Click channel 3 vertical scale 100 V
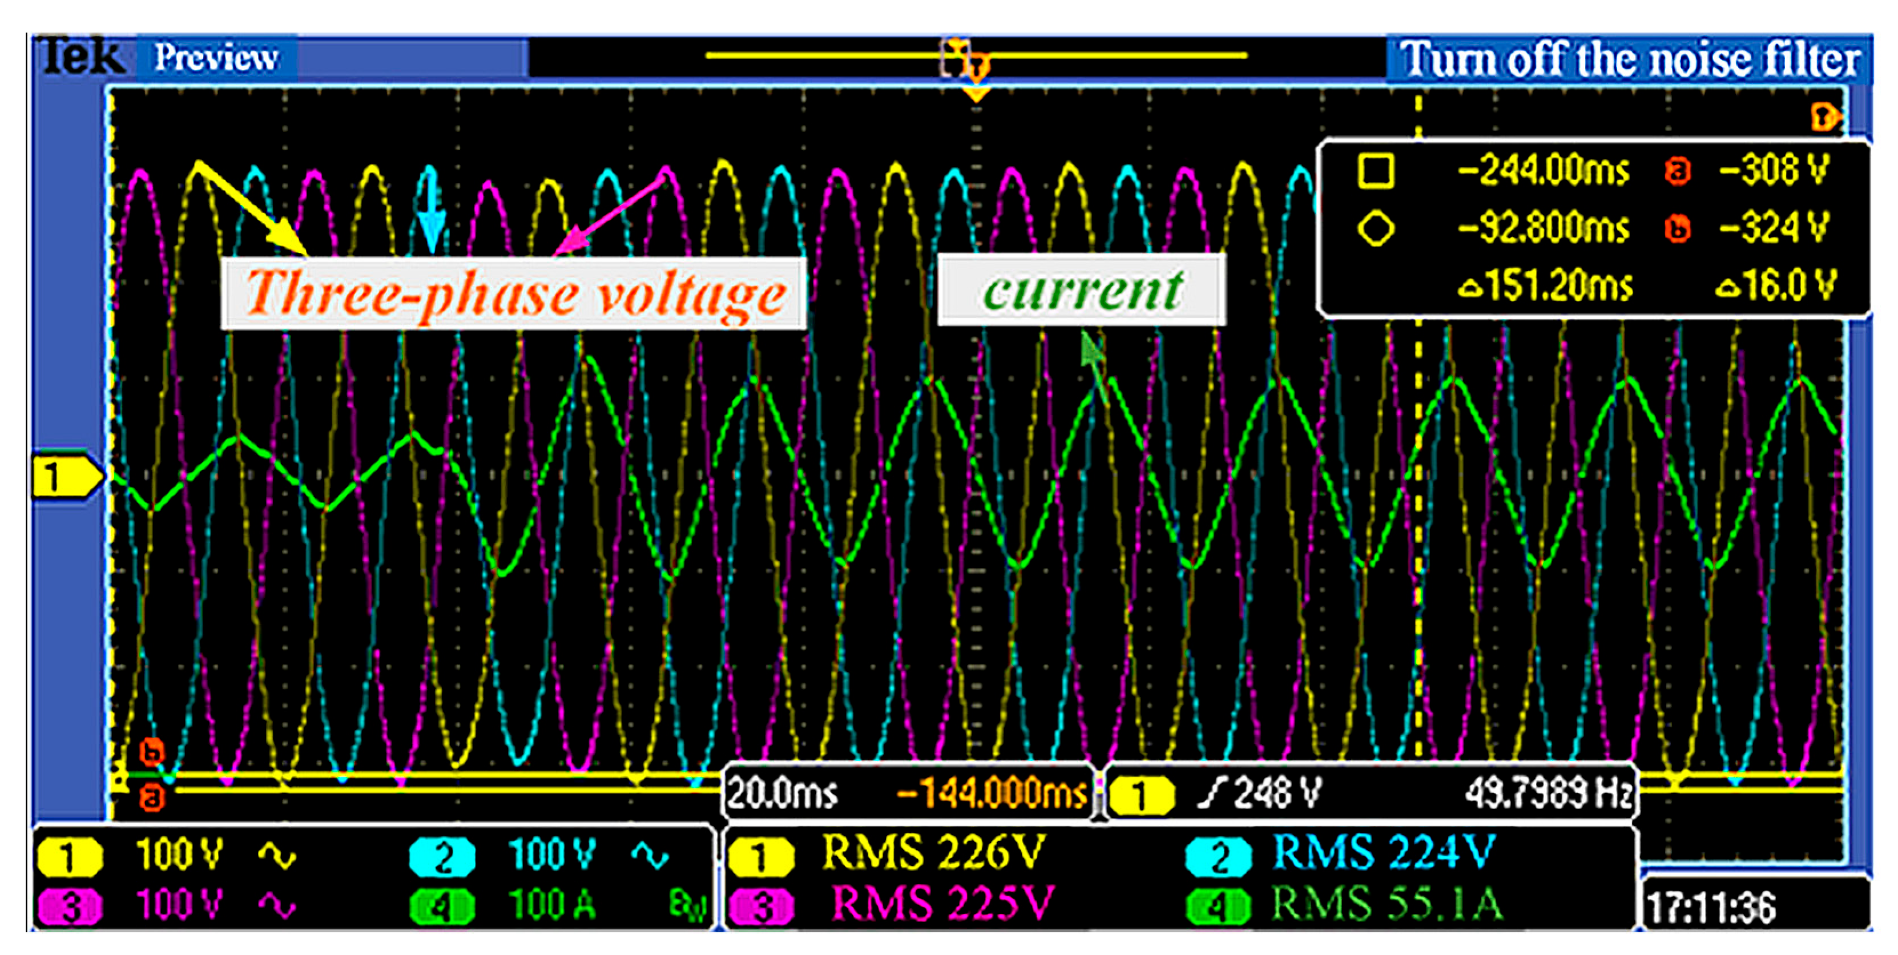Screen dimensions: 1898x955 (179, 905)
